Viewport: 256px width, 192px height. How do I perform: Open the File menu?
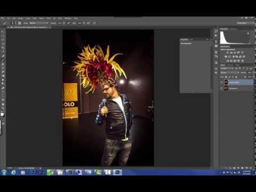9,18
